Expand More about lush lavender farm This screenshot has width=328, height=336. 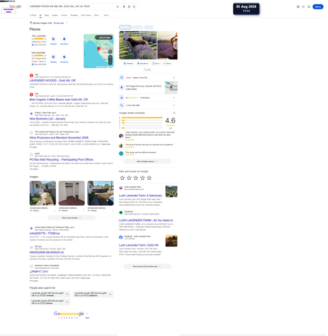[147, 266]
